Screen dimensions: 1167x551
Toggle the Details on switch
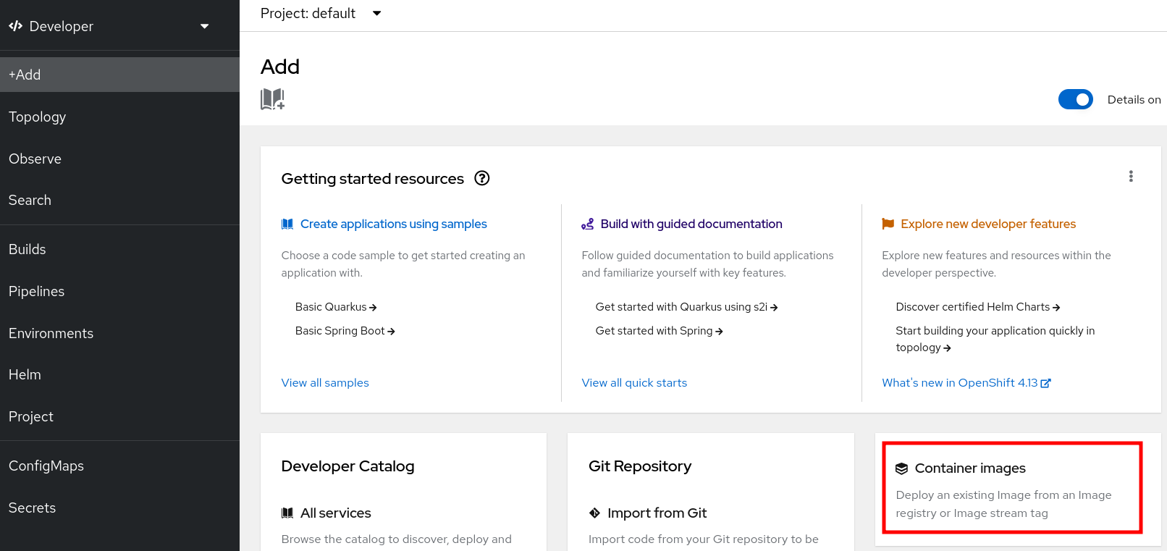tap(1075, 100)
